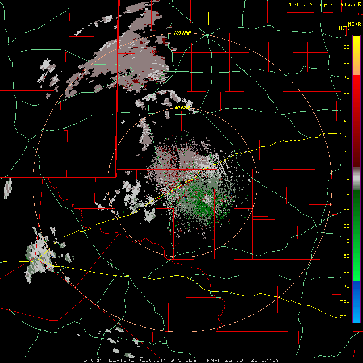363x363 pixels.
Task: Click the NEXR label beside the legend
Action: [x=354, y=24]
